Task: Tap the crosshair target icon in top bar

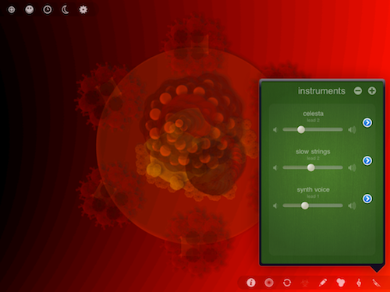Action: tap(12, 10)
